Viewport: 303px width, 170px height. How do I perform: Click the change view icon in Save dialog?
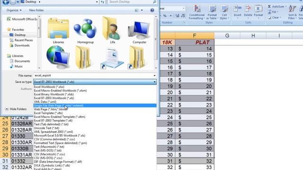click(137, 10)
